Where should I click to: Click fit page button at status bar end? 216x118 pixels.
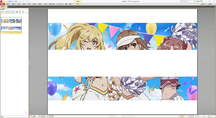point(212,116)
